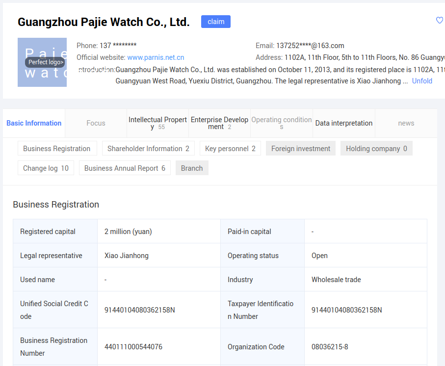Image resolution: width=445 pixels, height=366 pixels.
Task: Open the www.parnis.net.cn website link
Action: [156, 57]
